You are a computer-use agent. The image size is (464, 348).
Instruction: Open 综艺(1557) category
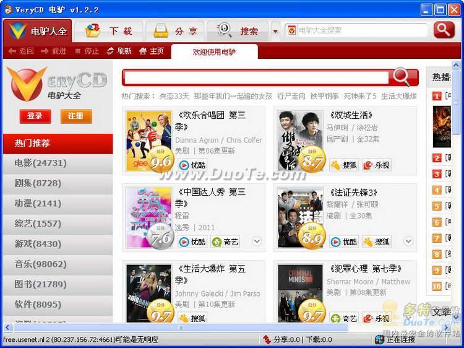58,224
